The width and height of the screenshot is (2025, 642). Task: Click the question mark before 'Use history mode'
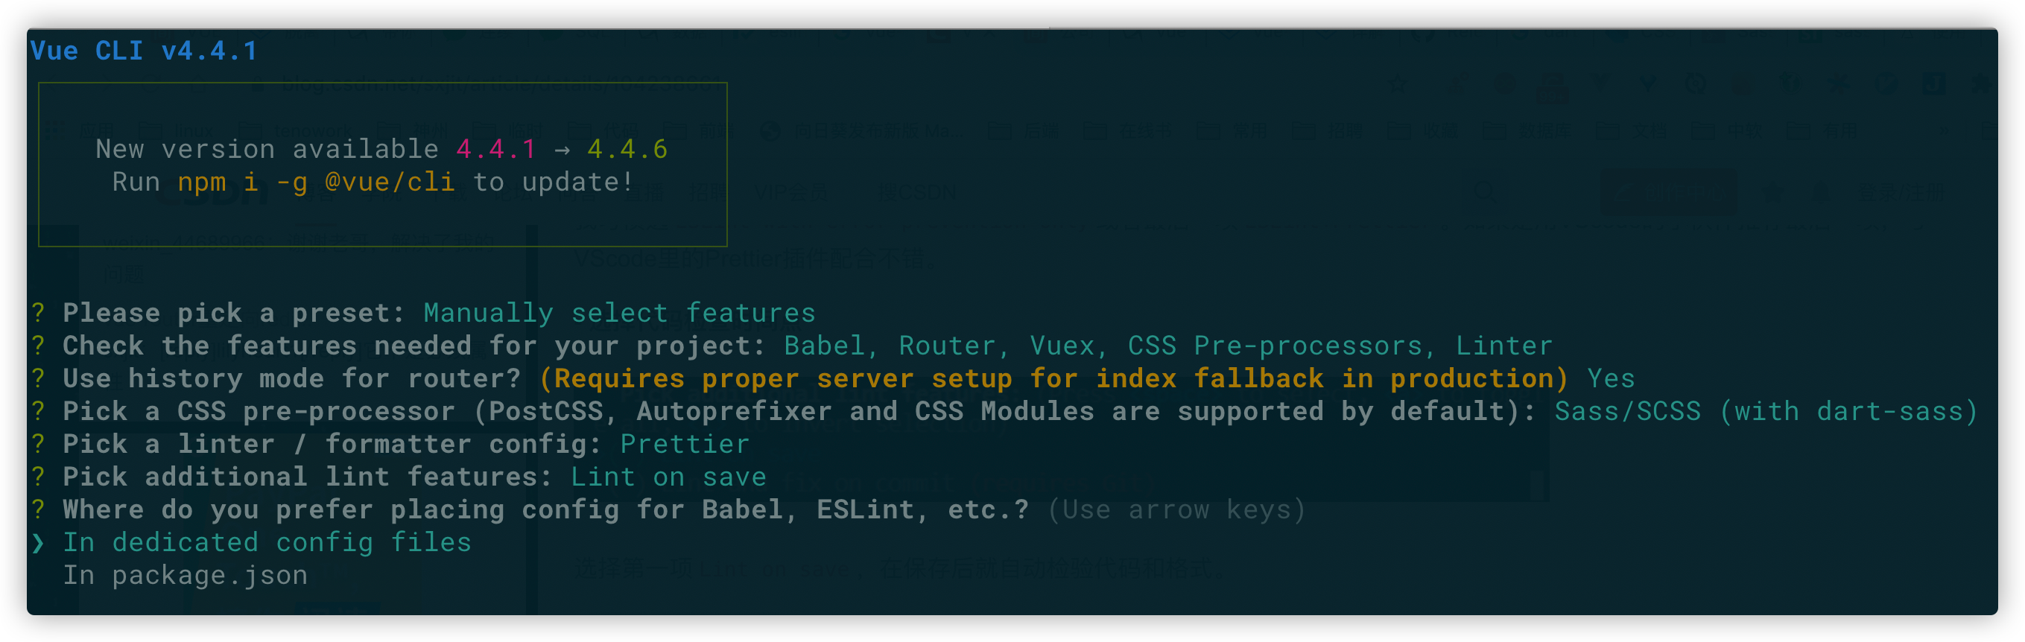pyautogui.click(x=38, y=379)
